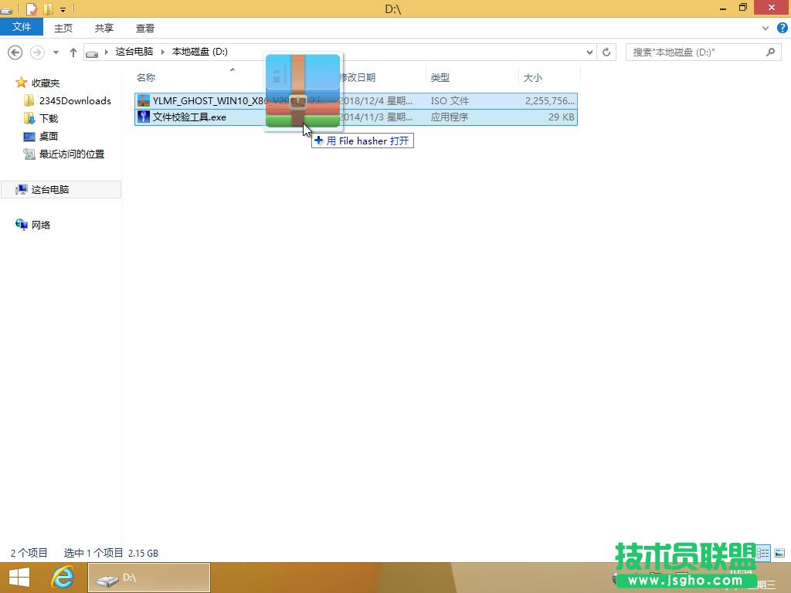
Task: Open the address bar history dropdown
Action: [x=590, y=52]
